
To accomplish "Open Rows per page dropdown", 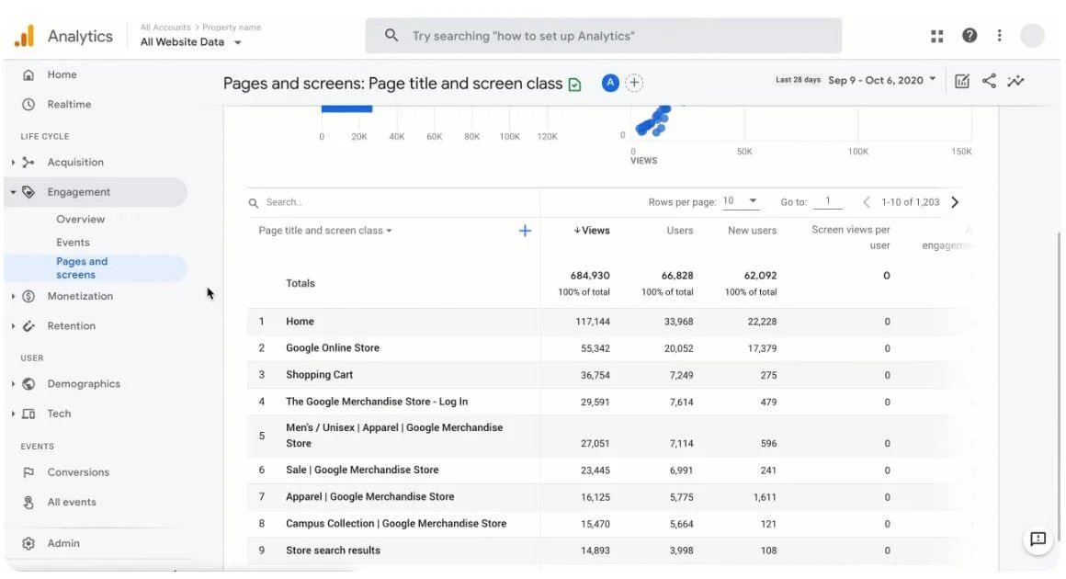I will click(740, 201).
